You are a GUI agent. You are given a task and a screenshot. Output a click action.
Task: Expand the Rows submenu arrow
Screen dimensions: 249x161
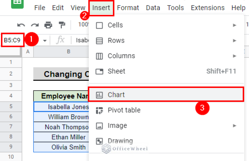(234, 40)
